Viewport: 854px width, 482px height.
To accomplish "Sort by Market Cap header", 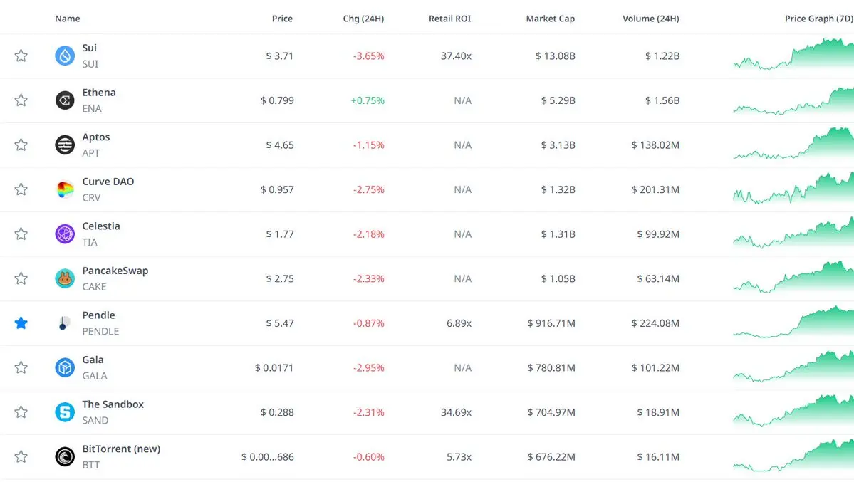I will tap(550, 19).
